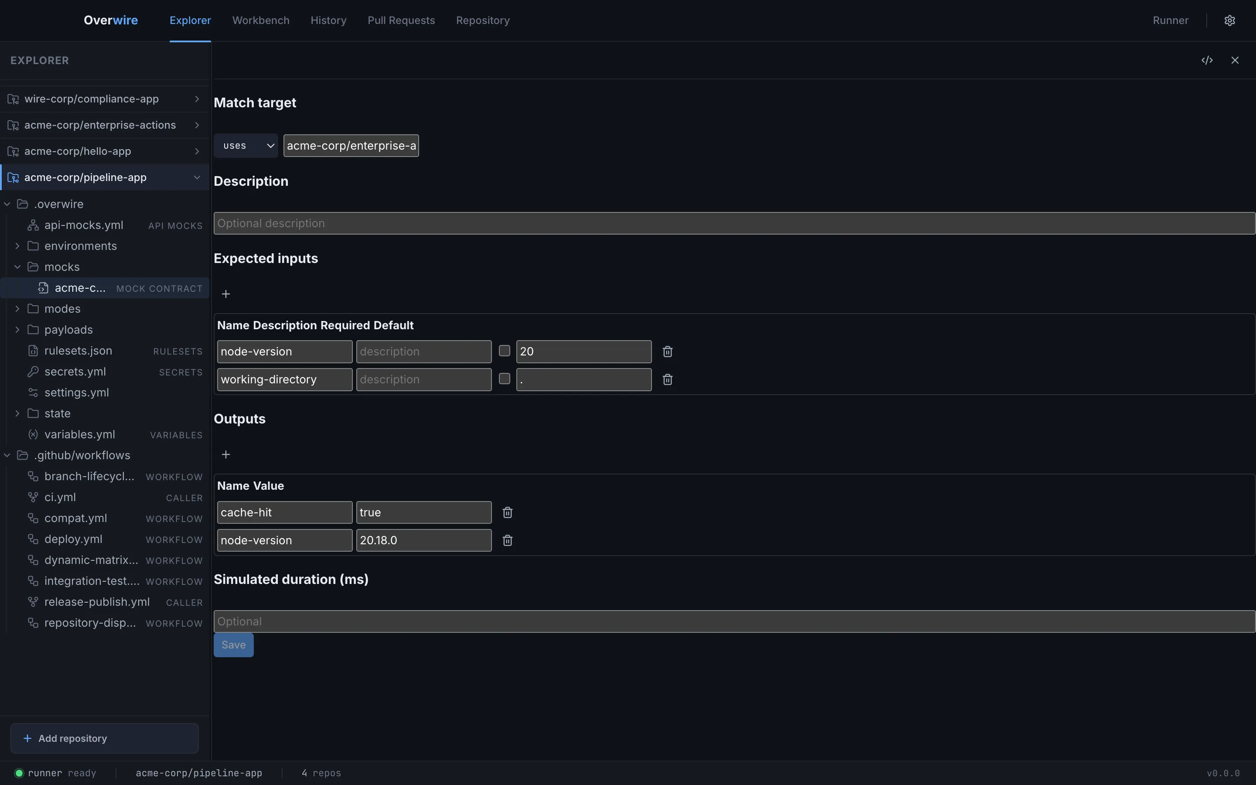Screen dimensions: 1256x785
Task: Expand the state folder
Action: coord(17,413)
